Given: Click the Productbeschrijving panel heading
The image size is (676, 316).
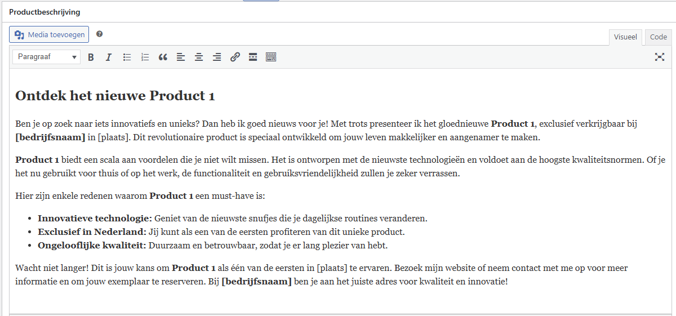Looking at the screenshot, I should click(45, 11).
